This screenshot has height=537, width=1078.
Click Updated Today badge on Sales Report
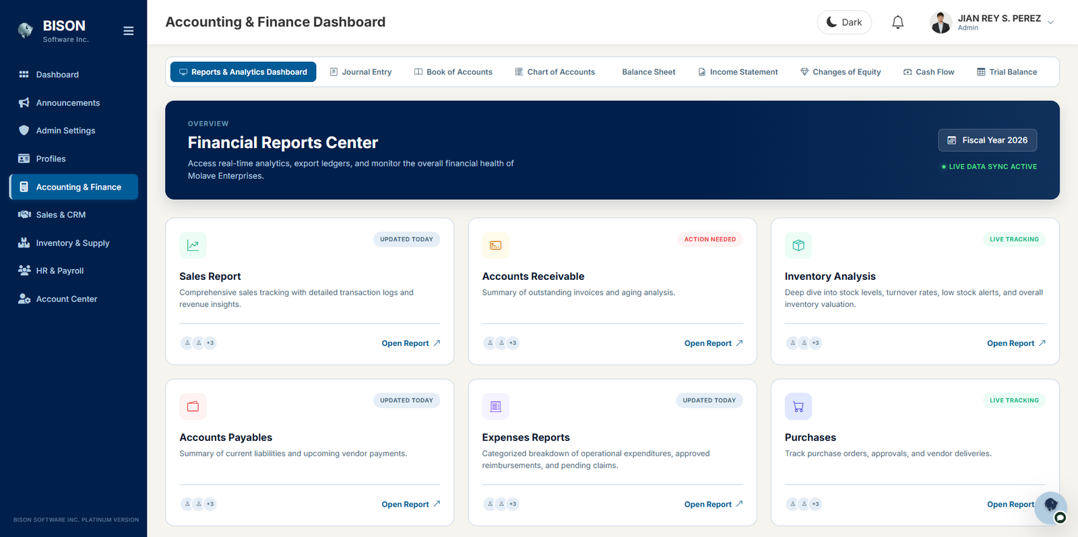point(406,240)
